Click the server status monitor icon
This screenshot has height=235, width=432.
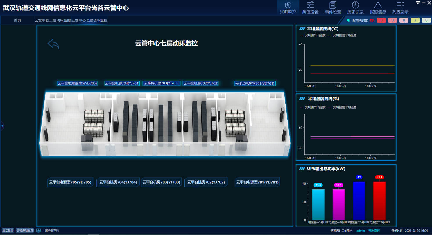38,231
